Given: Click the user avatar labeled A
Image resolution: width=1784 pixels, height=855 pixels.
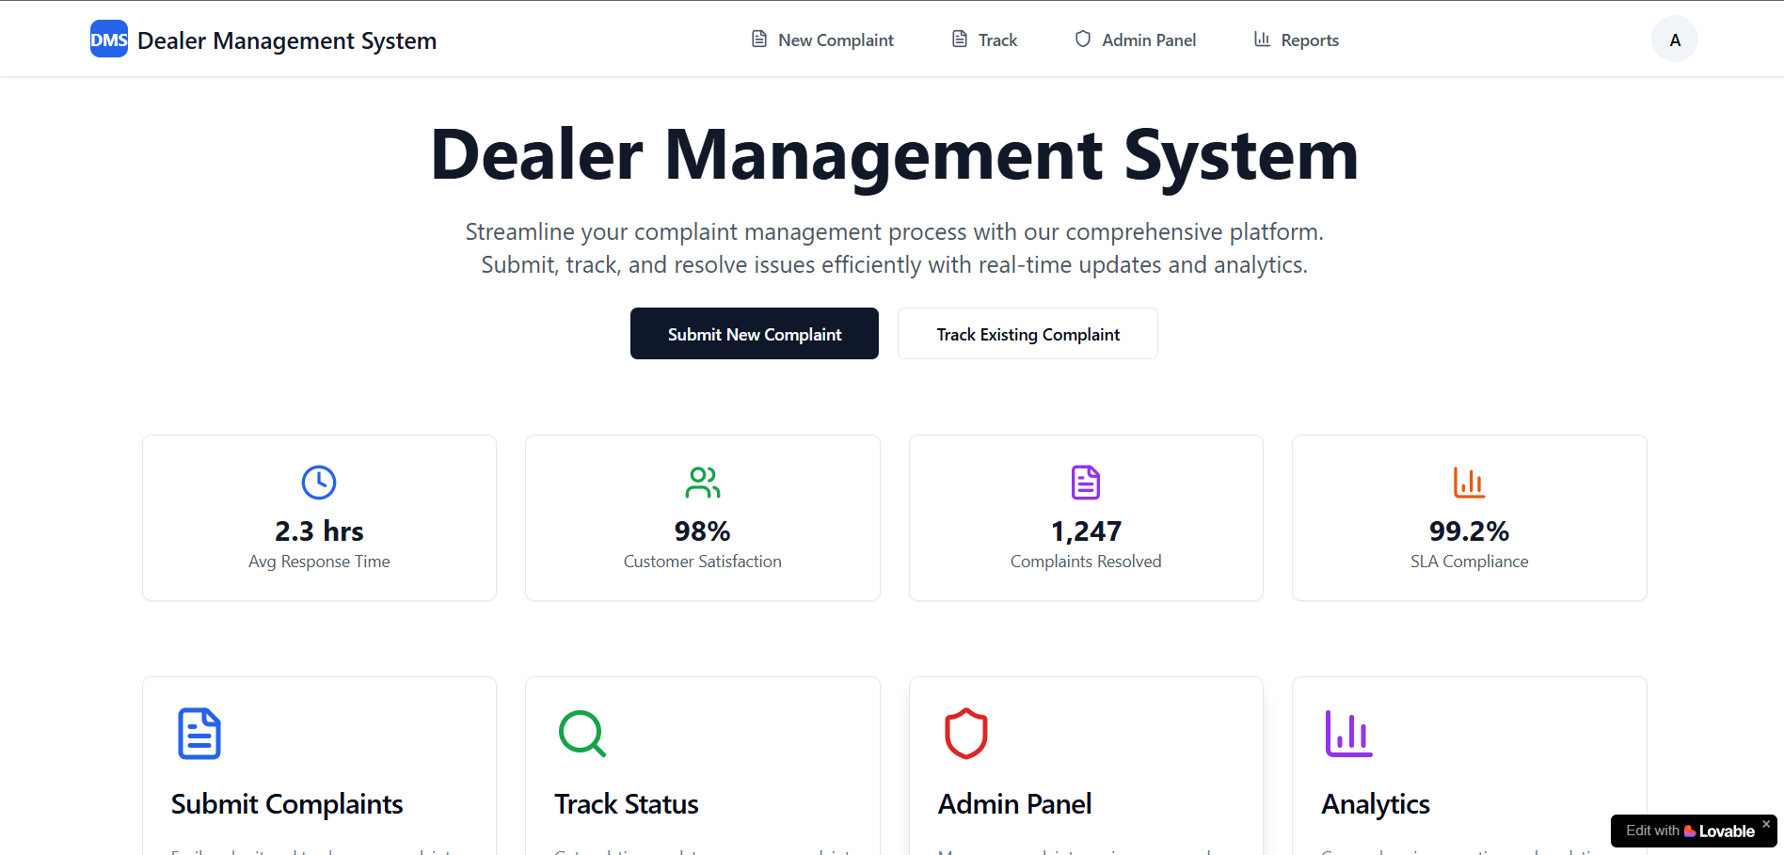Looking at the screenshot, I should [1675, 40].
